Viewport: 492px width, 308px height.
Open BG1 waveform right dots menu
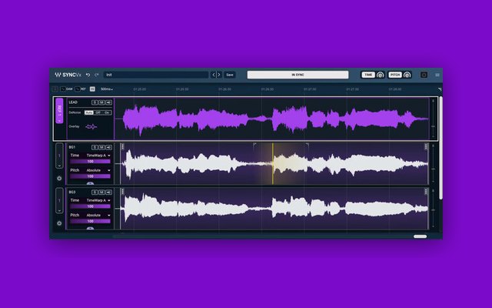tap(426, 146)
